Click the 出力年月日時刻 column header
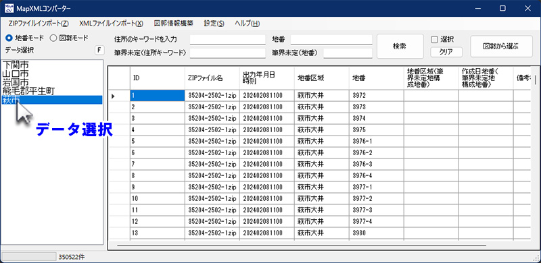Viewport: 541px width, 263px height. coord(267,78)
